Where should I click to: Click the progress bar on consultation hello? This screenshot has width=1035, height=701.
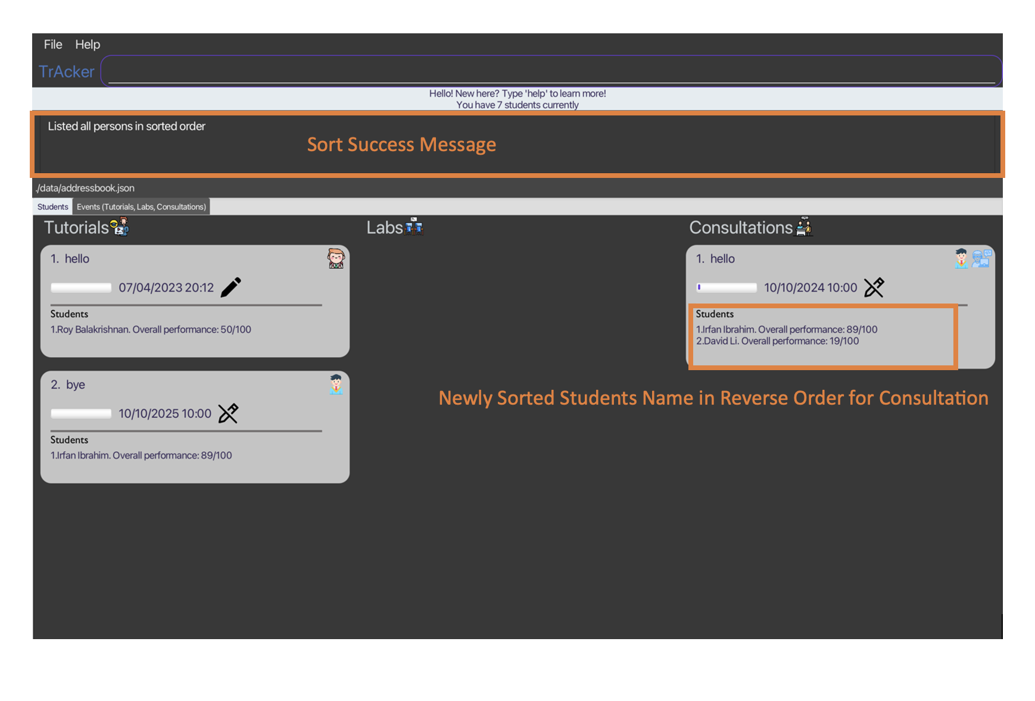pyautogui.click(x=727, y=288)
